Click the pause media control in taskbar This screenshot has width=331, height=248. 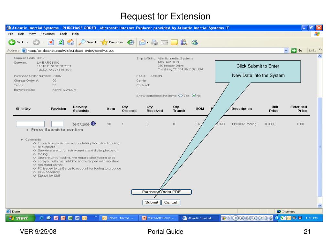235,218
